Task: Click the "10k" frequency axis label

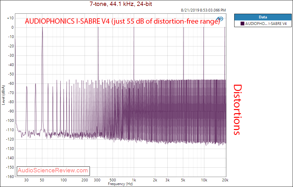Action: point(204,180)
